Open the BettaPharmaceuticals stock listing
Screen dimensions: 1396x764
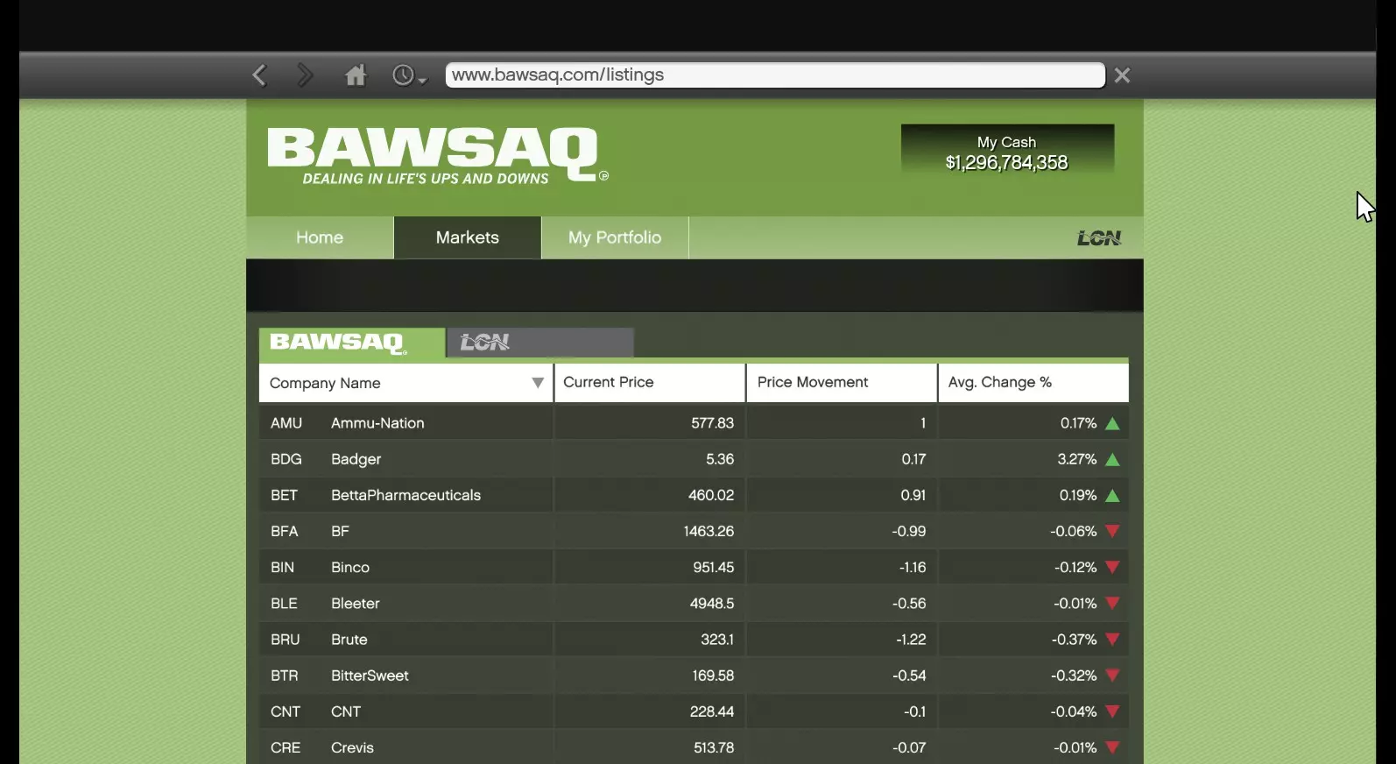point(694,495)
